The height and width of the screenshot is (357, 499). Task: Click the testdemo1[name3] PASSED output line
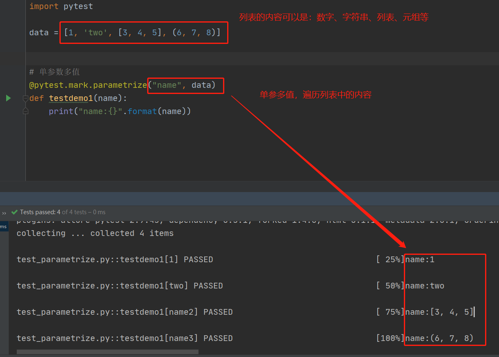125,338
